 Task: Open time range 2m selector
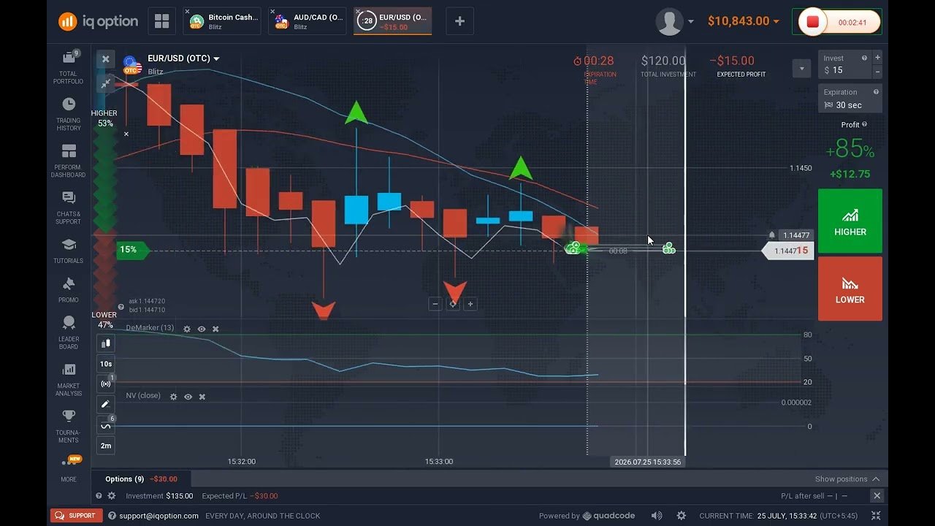pyautogui.click(x=105, y=446)
